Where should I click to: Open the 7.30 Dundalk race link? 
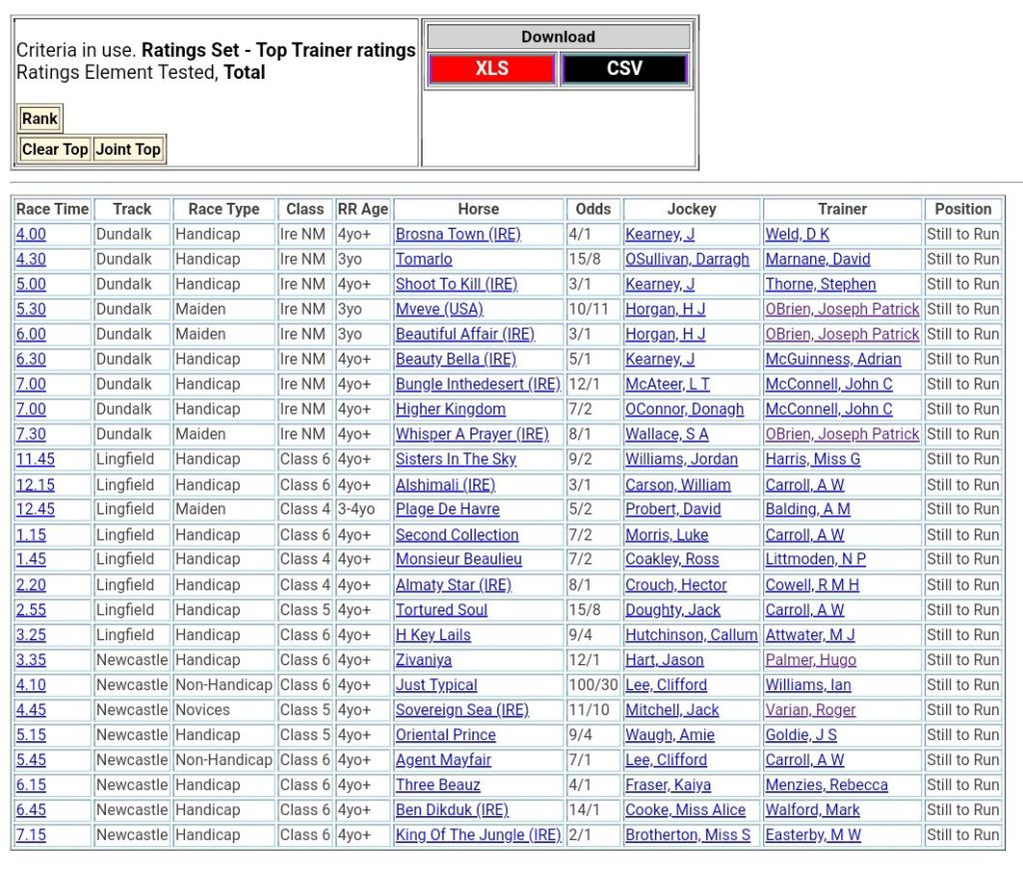pos(31,434)
